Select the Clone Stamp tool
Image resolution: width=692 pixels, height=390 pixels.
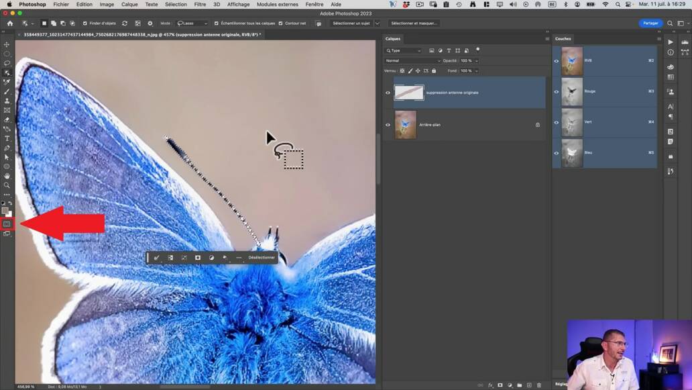pos(7,101)
